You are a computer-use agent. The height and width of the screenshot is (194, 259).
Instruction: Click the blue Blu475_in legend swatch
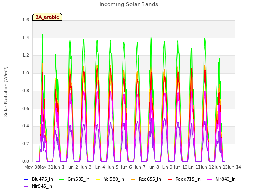click(x=26, y=179)
